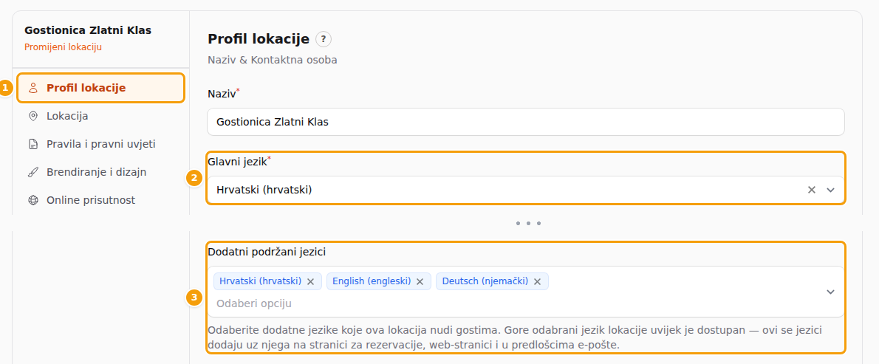Click the Deutsch (njemački) tag text
This screenshot has width=879, height=364.
click(x=485, y=281)
